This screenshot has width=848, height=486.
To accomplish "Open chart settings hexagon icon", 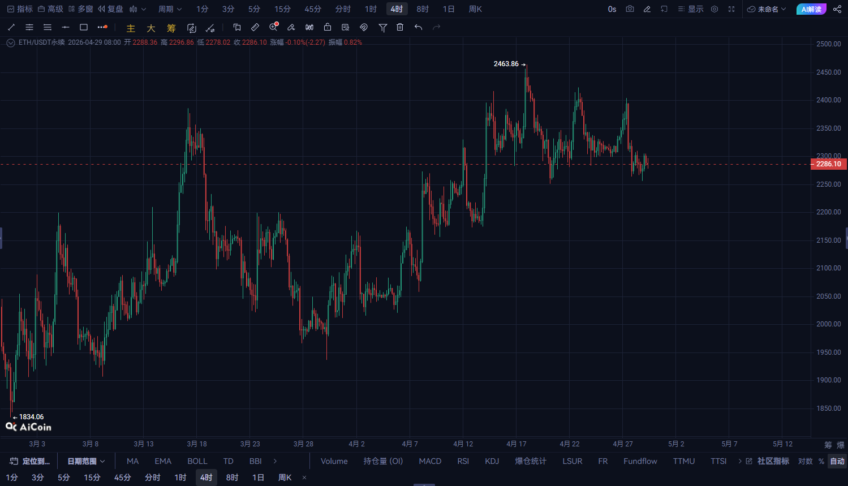I will (x=714, y=9).
